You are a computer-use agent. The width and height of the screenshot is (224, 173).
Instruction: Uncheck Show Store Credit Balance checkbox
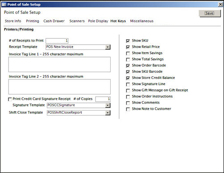pyautogui.click(x=128, y=78)
